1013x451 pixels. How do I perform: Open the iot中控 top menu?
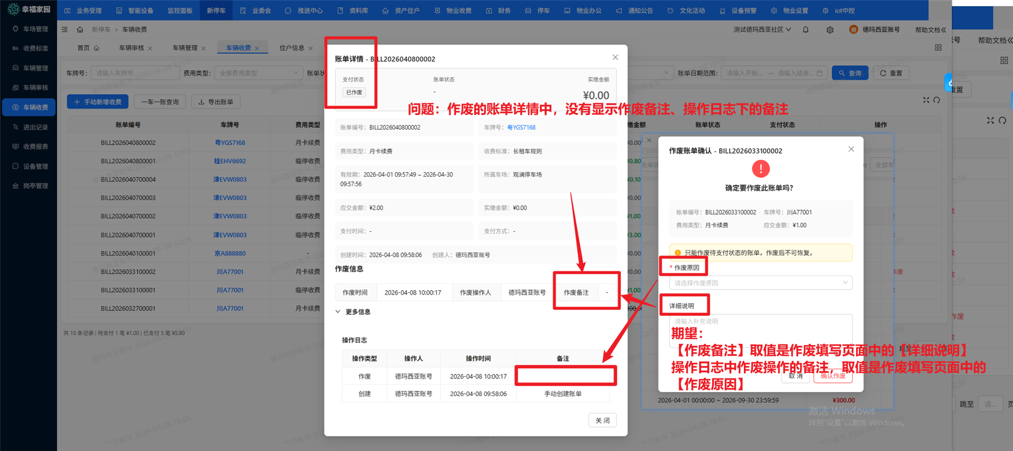[839, 10]
